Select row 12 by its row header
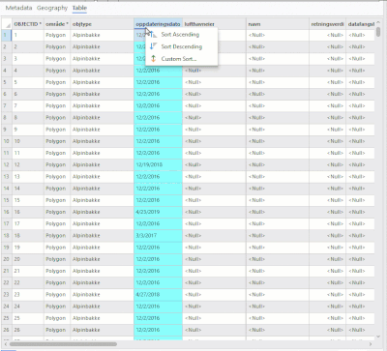387x351 pixels. [7, 164]
